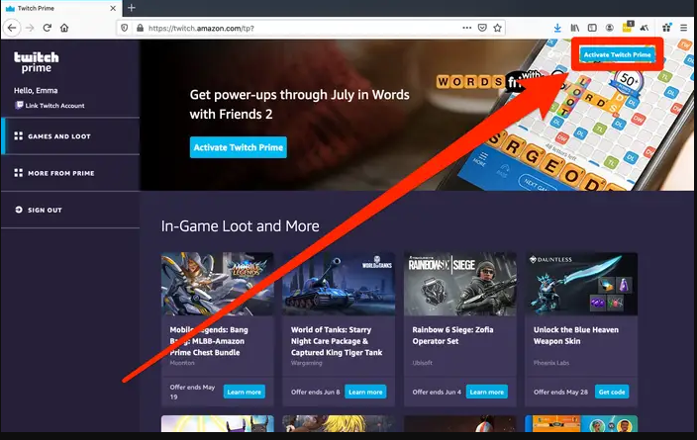Learn more about Rainbow 6 Siege offer

pos(487,392)
